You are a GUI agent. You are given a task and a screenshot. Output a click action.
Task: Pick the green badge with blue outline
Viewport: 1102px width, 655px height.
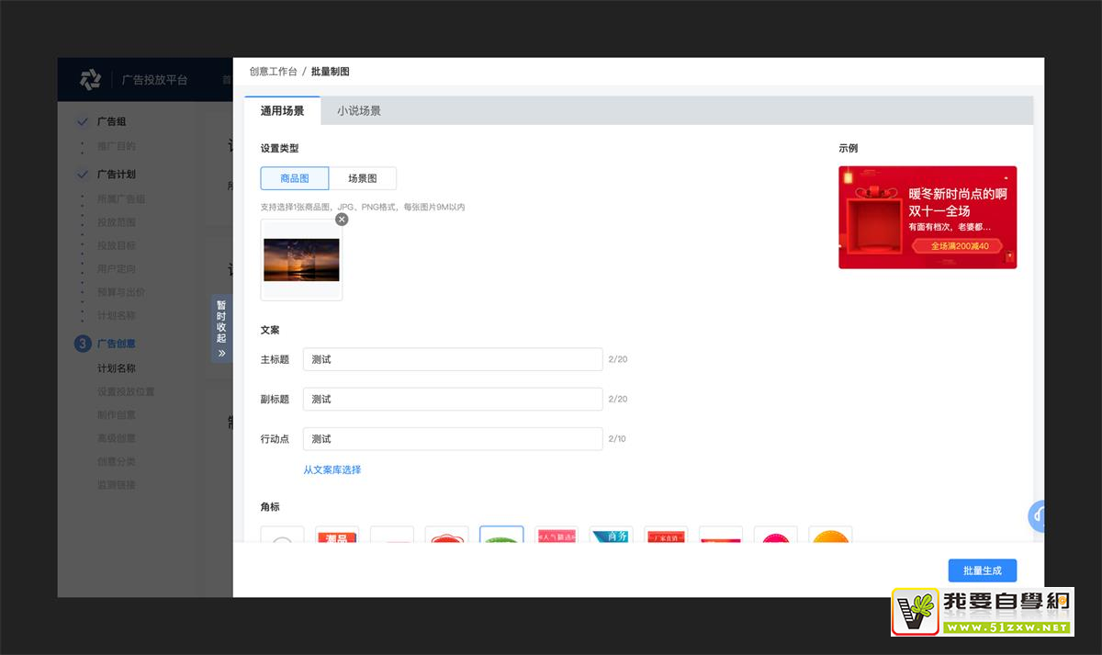click(x=501, y=536)
